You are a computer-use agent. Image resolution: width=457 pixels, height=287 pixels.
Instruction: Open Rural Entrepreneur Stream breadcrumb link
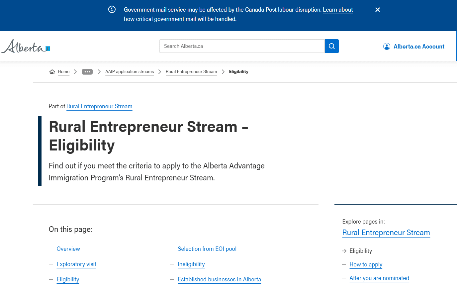(x=191, y=72)
